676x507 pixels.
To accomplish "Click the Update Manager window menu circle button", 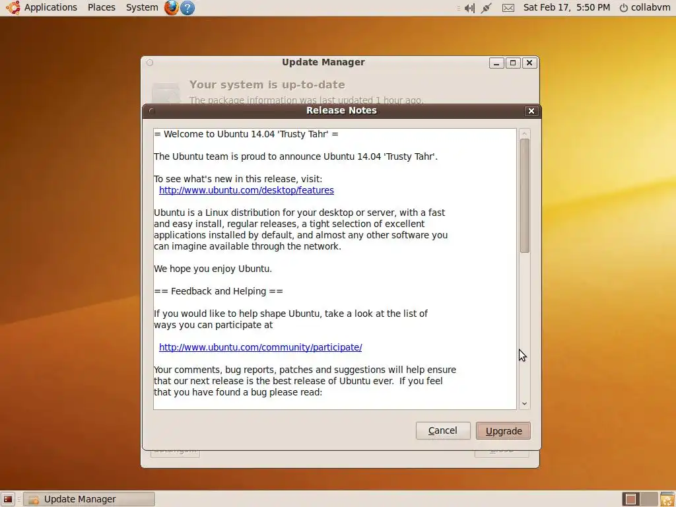I will coord(150,63).
